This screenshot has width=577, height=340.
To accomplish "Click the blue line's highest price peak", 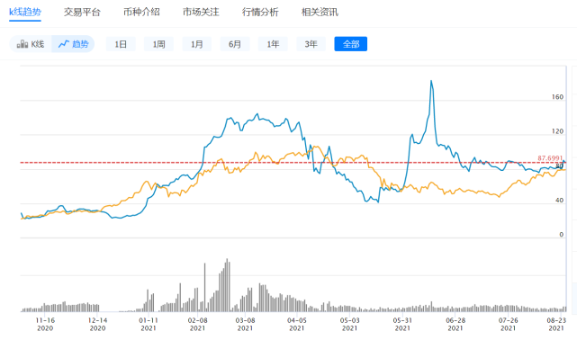I will [x=431, y=81].
